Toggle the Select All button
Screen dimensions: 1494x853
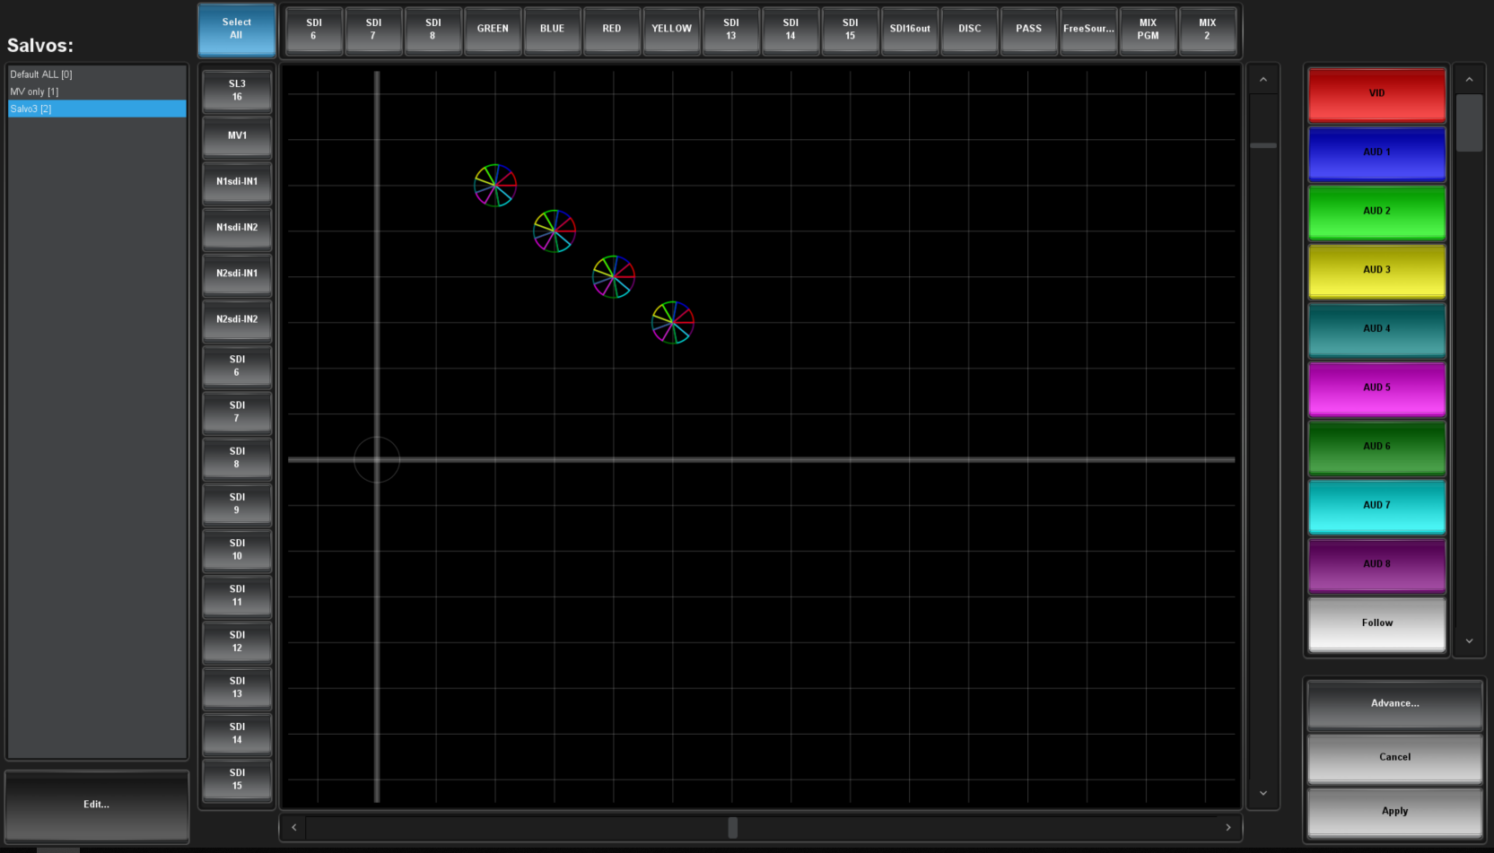point(237,29)
